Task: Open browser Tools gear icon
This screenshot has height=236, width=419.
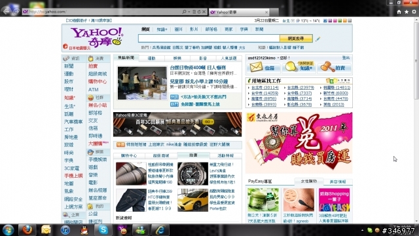Action: point(414,12)
